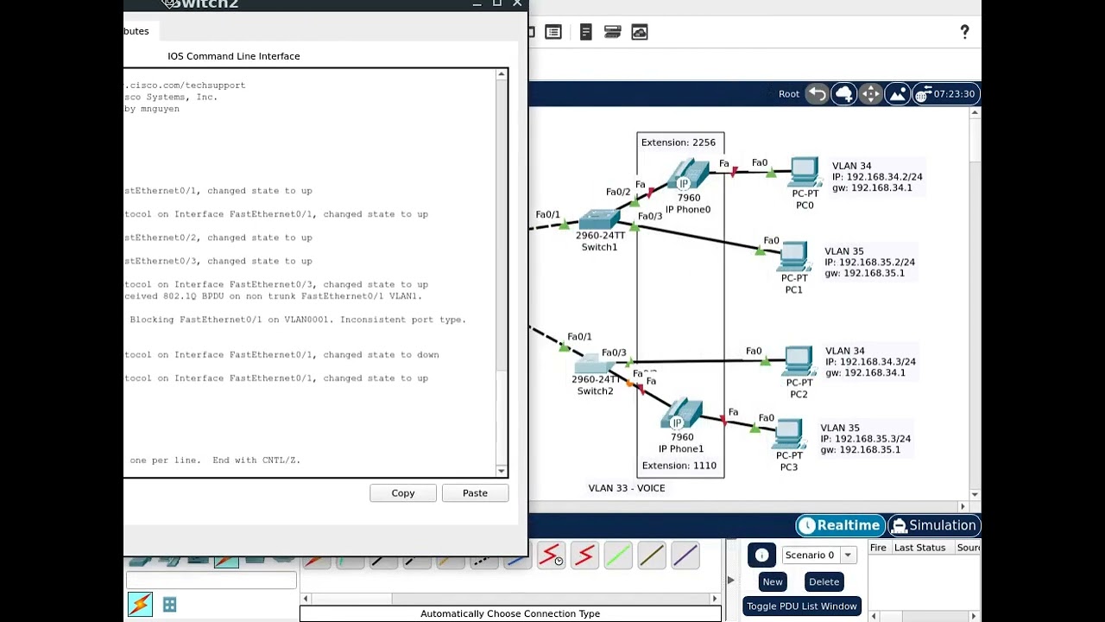
Task: Click the Fire column header
Action: [878, 548]
